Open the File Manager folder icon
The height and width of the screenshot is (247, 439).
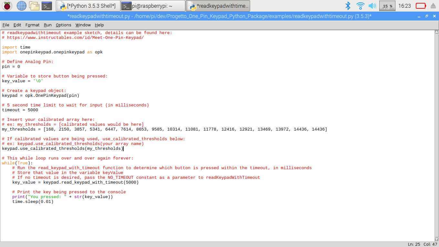(34, 5)
